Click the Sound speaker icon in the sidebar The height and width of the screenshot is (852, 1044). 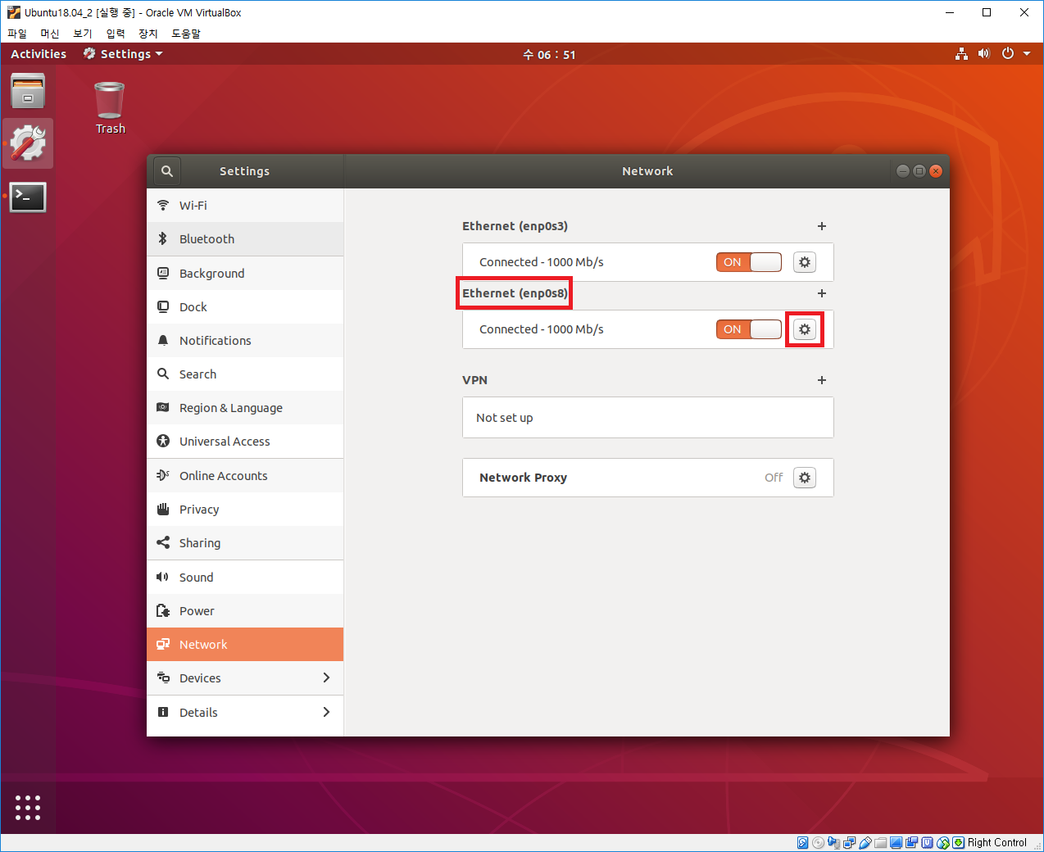tap(163, 577)
